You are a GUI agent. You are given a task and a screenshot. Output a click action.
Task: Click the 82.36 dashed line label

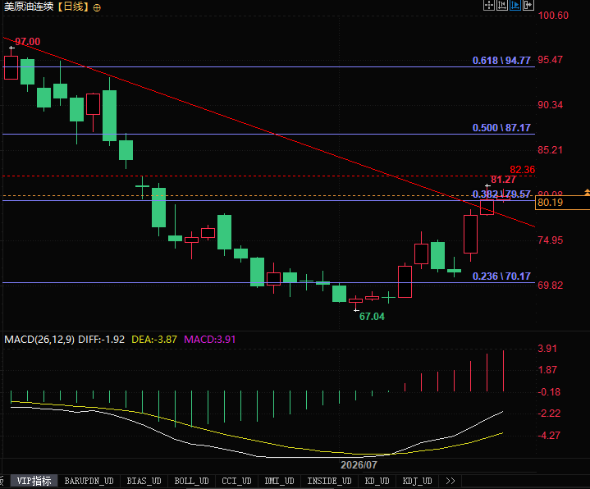point(522,170)
